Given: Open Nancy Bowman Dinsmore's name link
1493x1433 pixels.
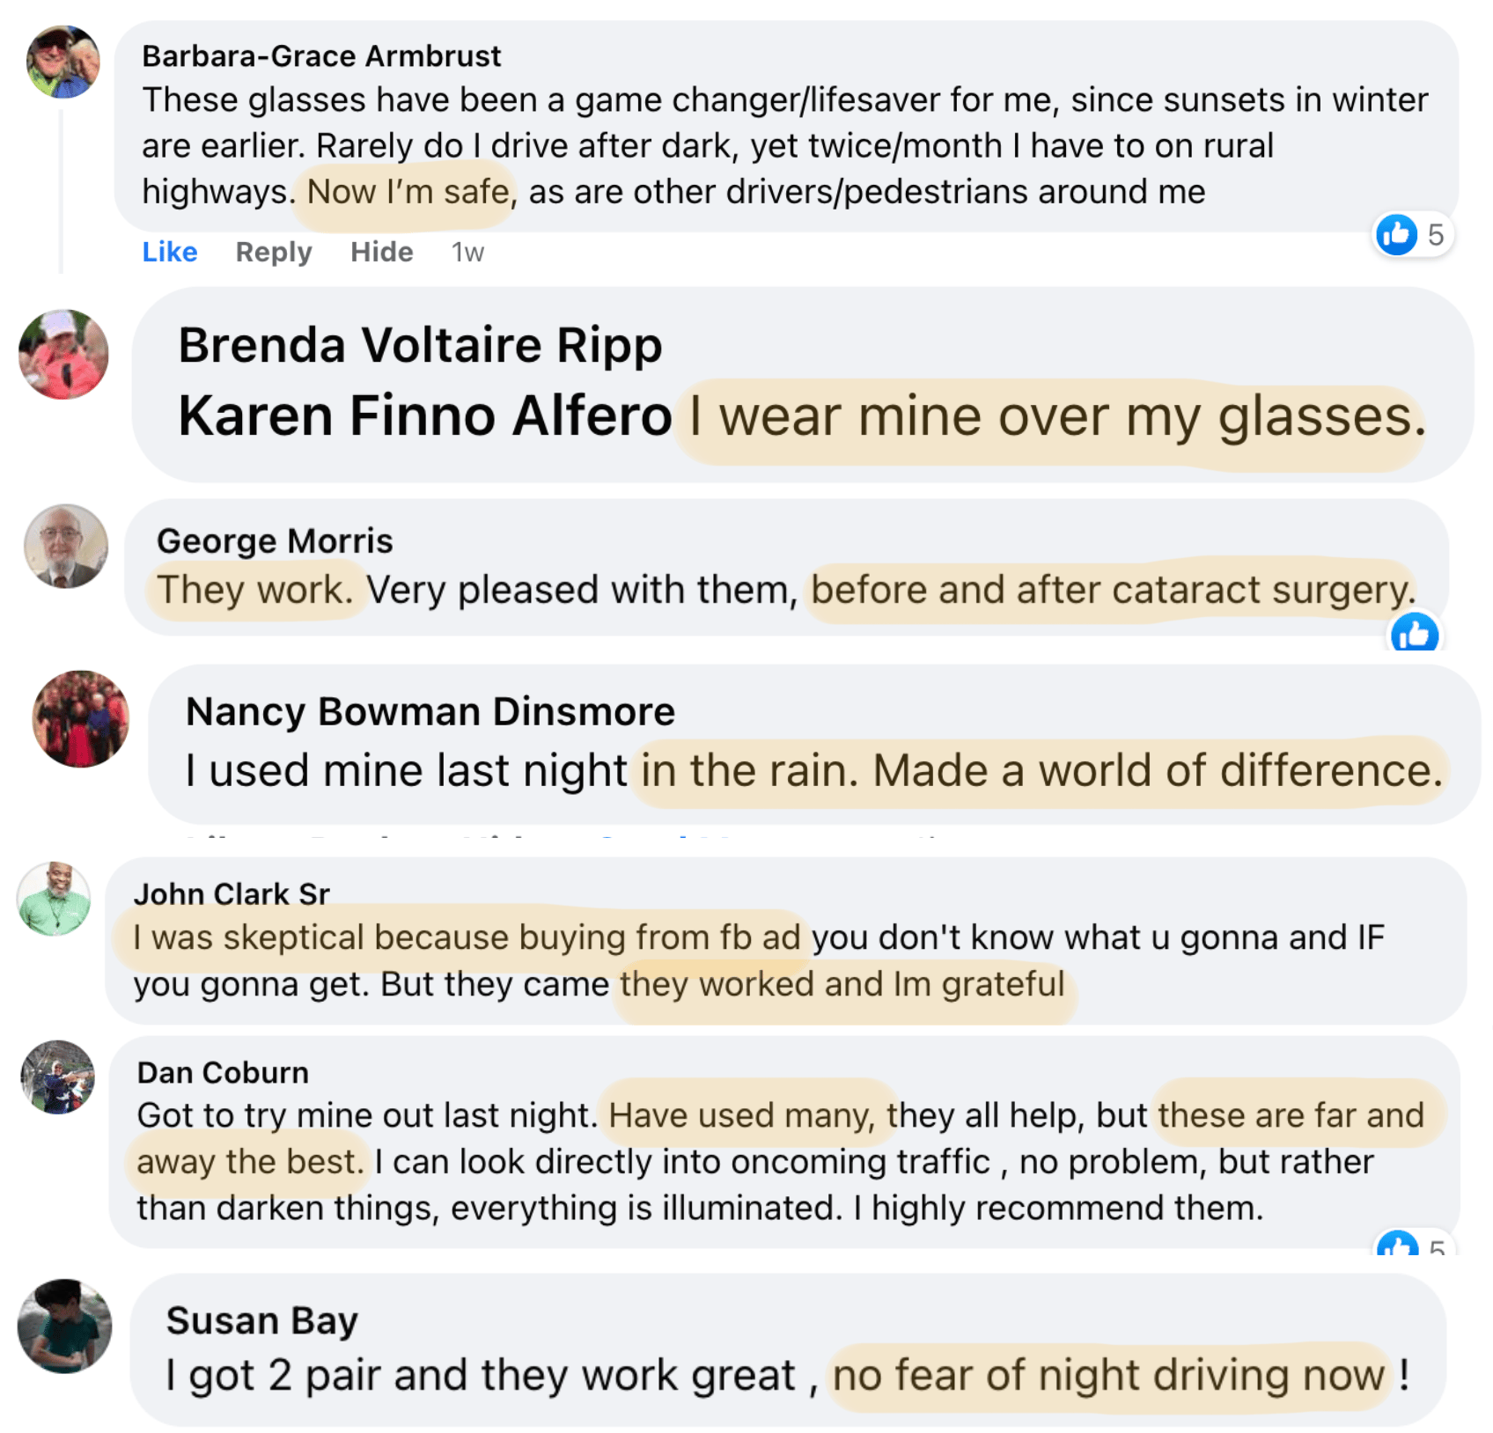Looking at the screenshot, I should coord(430,711).
